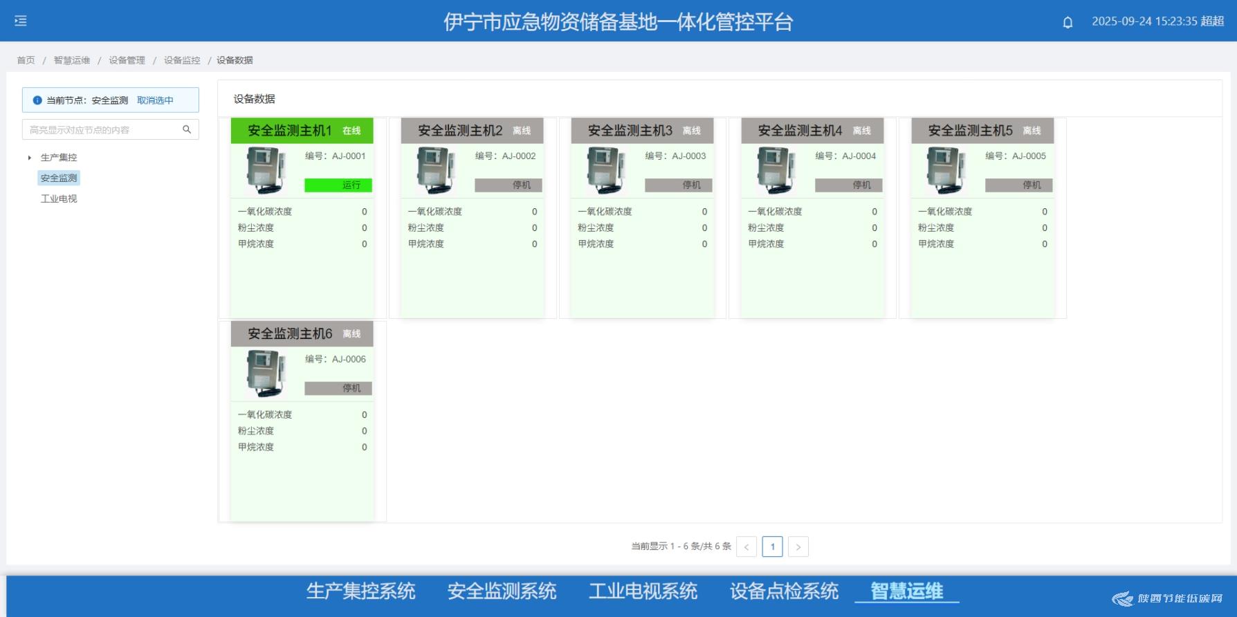Viewport: 1237px width, 617px height.
Task: Switch to 生产集控系统 tab
Action: pos(360,591)
